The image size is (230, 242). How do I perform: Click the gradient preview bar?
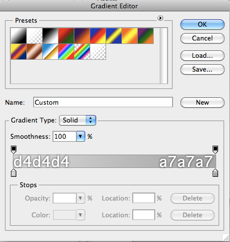[115, 161]
